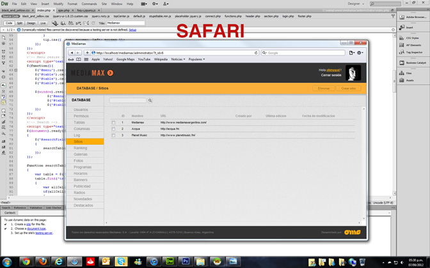Image resolution: width=430 pixels, height=268 pixels.
Task: Click the Nombre column header
Action: (137, 116)
